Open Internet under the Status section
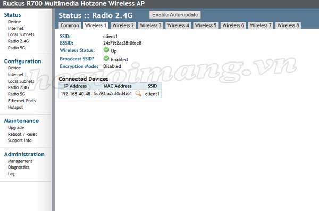The height and width of the screenshot is (211, 319). [x=15, y=28]
